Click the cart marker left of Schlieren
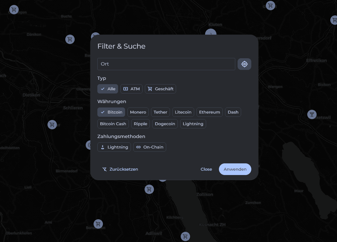Viewport: 337px width, 242px height. tap(52, 125)
